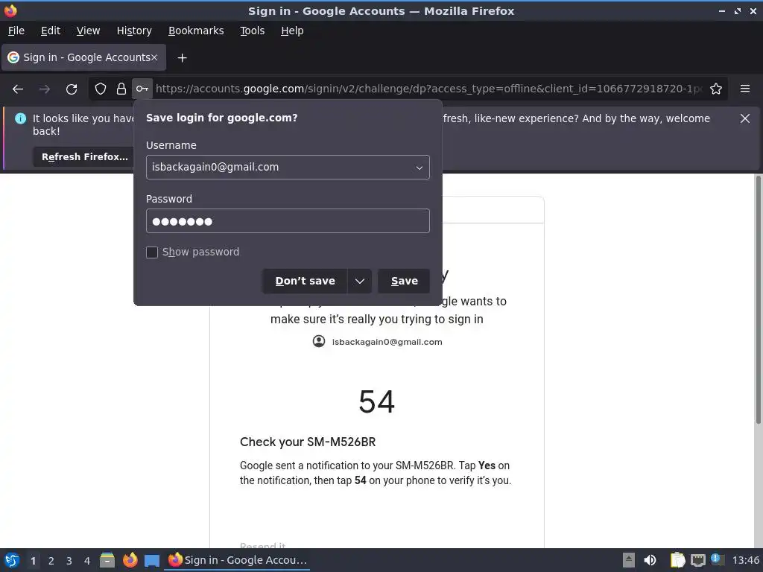Click the Don't save button
Viewport: 763px width, 572px height.
click(x=305, y=281)
